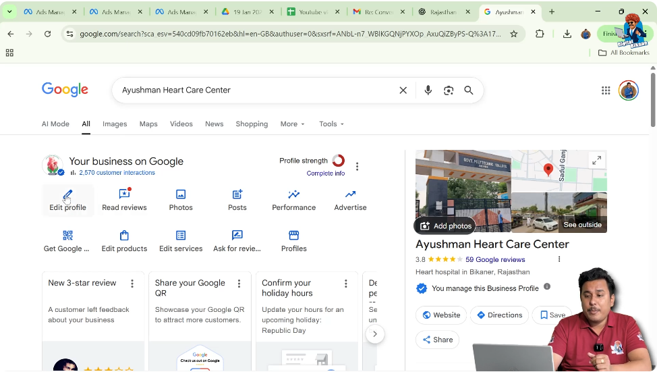
Task: Open Ask for reviews shortcut
Action: (x=237, y=241)
